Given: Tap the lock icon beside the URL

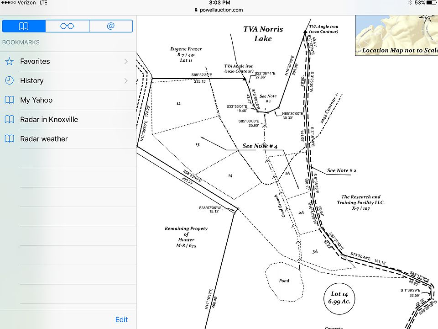Looking at the screenshot, I should 197,10.
